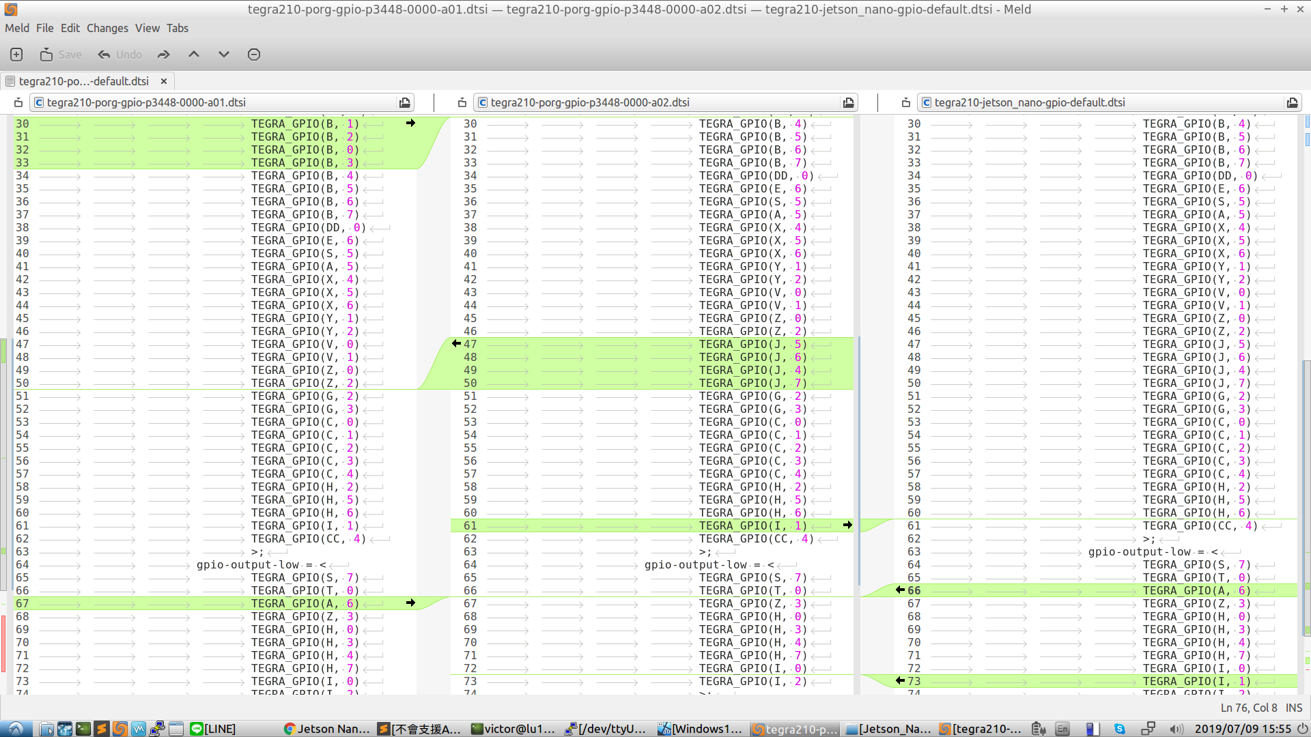
Task: Click the new comparison toolbar icon
Action: [16, 55]
